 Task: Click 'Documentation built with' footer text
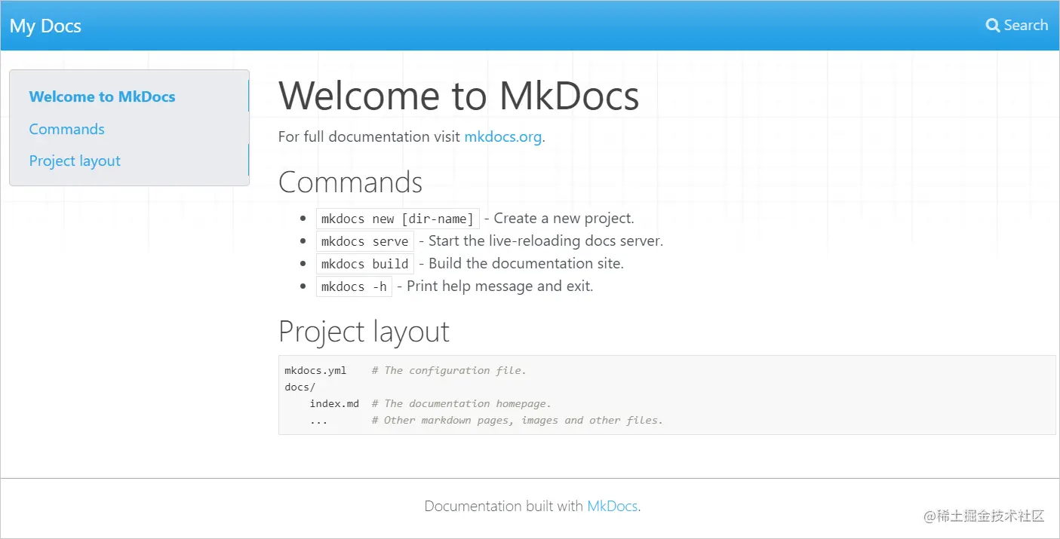pyautogui.click(x=504, y=506)
